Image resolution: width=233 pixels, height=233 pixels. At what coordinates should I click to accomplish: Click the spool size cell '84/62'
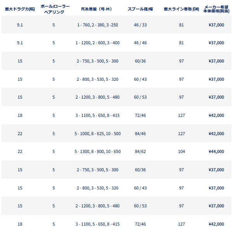click(x=140, y=151)
